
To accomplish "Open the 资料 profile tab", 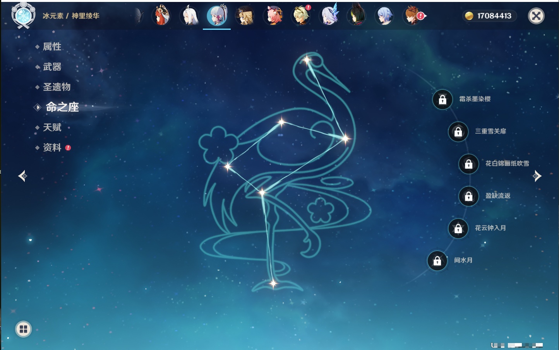I will (52, 147).
